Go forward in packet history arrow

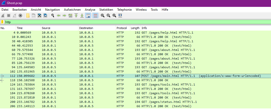point(64,16)
